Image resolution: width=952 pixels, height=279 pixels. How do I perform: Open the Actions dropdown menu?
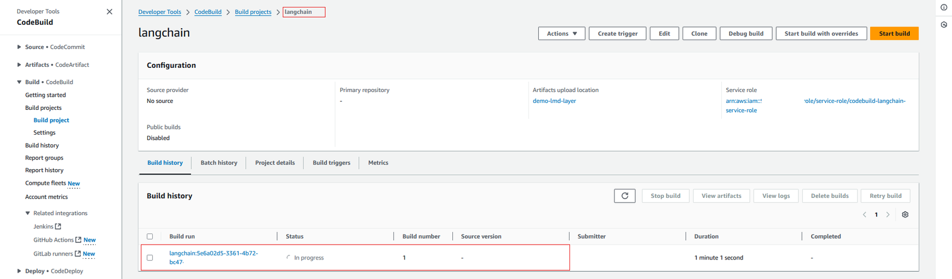561,33
